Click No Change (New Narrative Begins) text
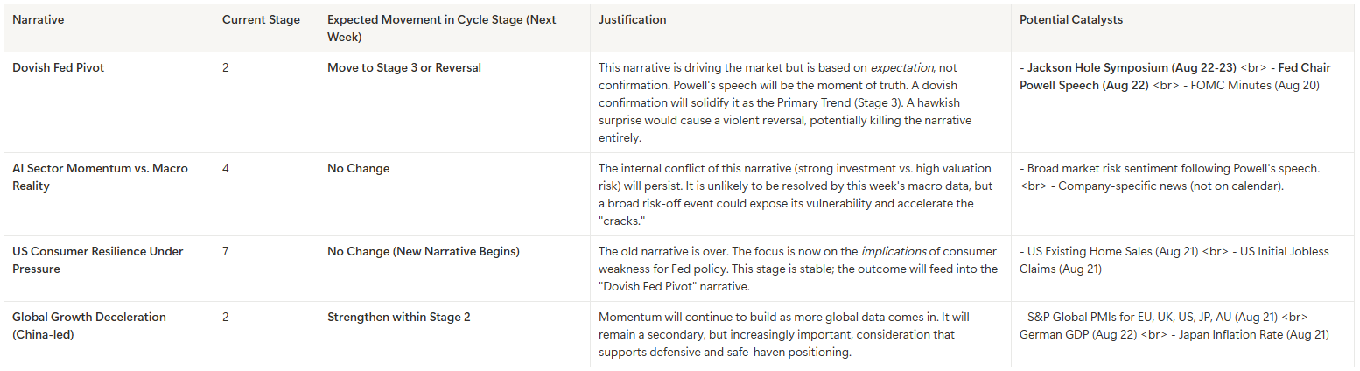The image size is (1360, 371). [423, 251]
